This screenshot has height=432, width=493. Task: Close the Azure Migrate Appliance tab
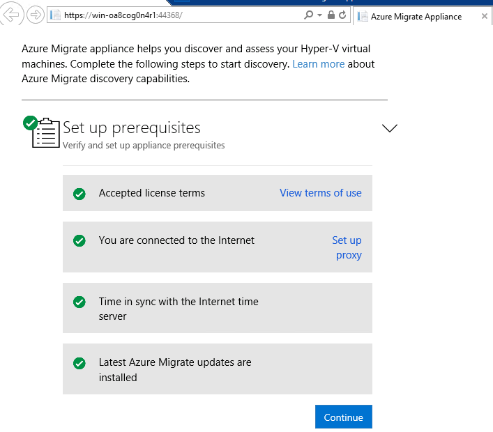tap(484, 16)
